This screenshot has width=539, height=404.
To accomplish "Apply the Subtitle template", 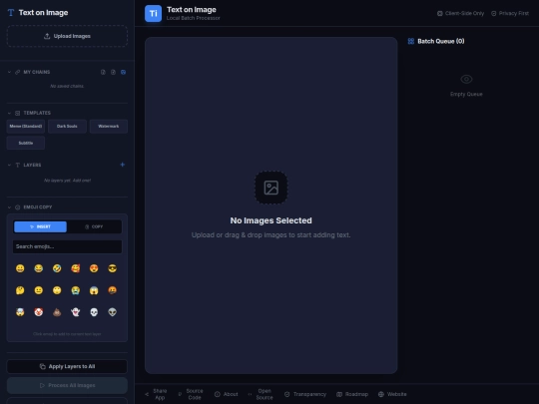I will click(26, 143).
